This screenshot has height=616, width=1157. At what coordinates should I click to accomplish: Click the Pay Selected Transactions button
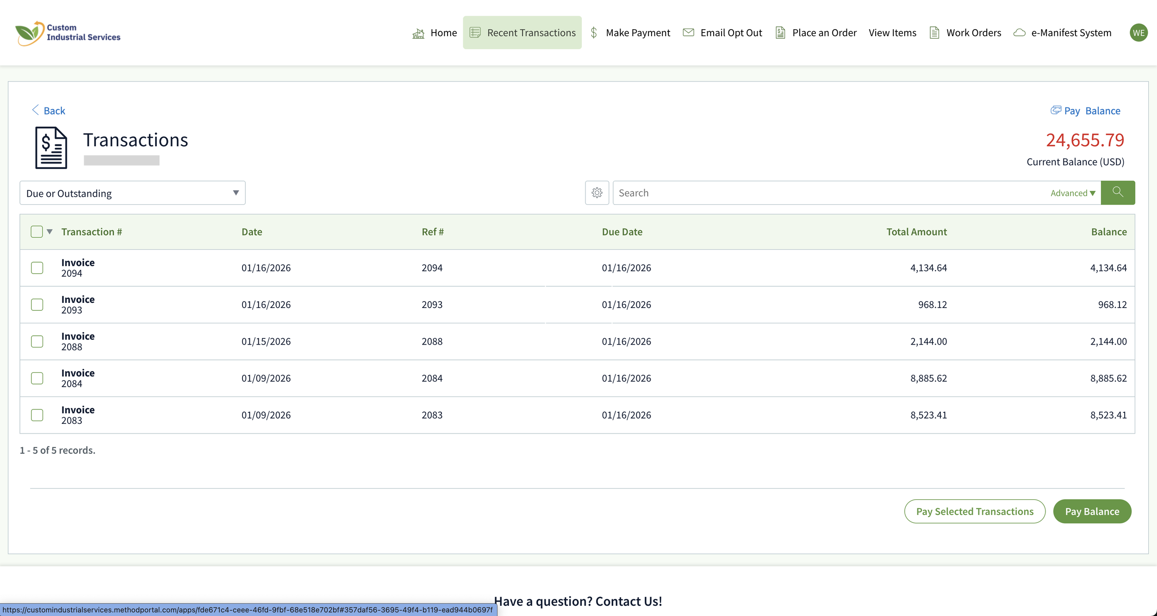pyautogui.click(x=974, y=511)
